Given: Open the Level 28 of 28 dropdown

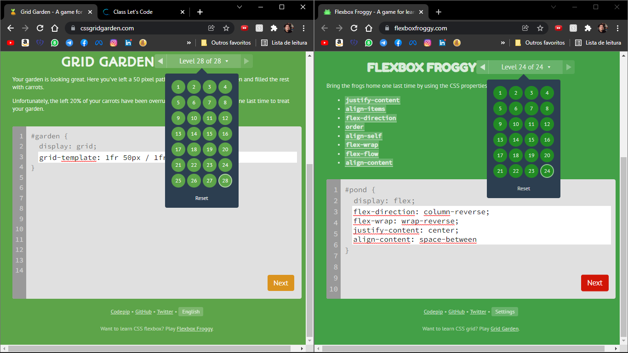Looking at the screenshot, I should (x=201, y=61).
